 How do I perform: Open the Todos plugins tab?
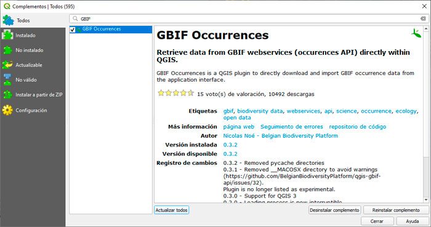[33, 20]
